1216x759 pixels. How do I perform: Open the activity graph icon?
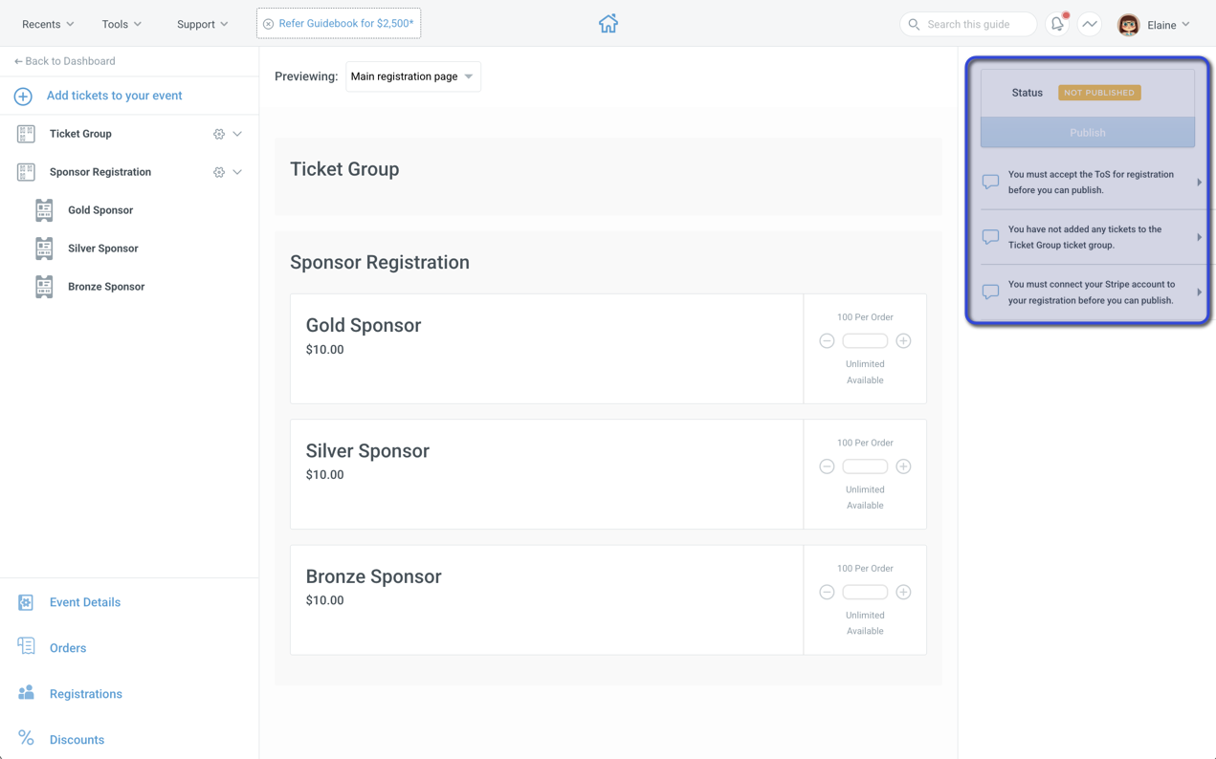point(1090,24)
